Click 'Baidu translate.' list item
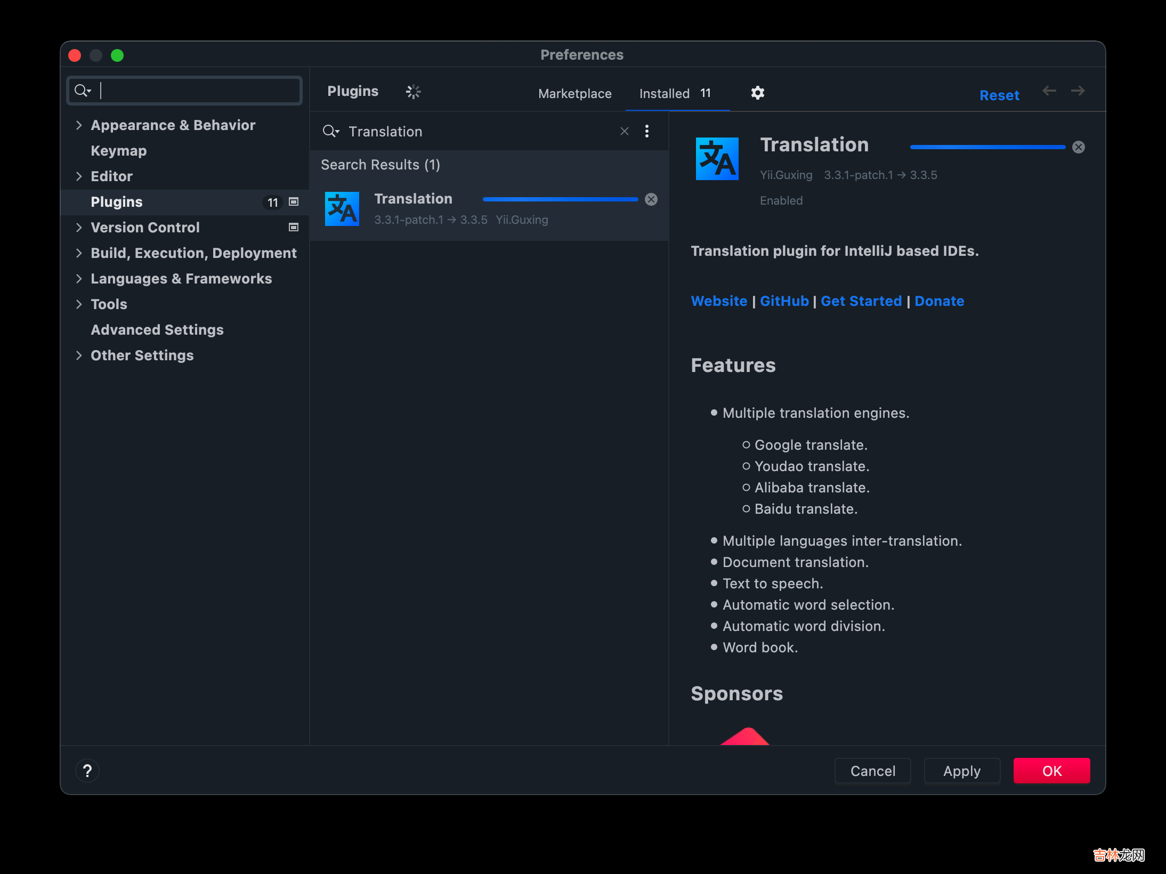 [x=806, y=509]
